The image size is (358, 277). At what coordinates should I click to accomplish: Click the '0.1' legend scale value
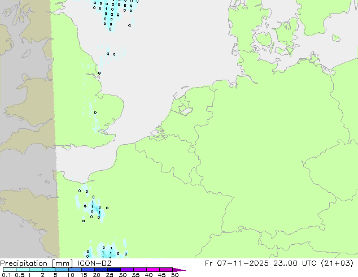click(x=6, y=275)
